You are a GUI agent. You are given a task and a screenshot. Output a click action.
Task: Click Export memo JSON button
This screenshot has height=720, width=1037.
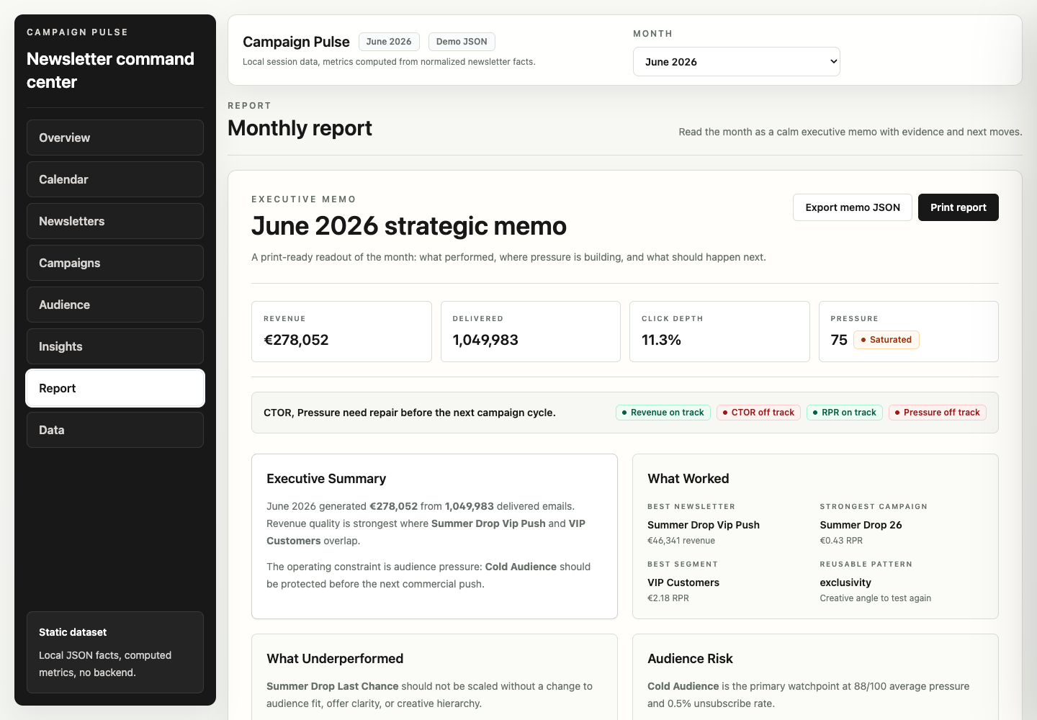point(853,207)
